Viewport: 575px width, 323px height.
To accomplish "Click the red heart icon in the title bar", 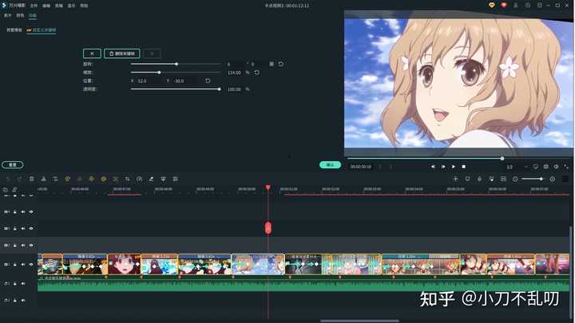I will (503, 5).
